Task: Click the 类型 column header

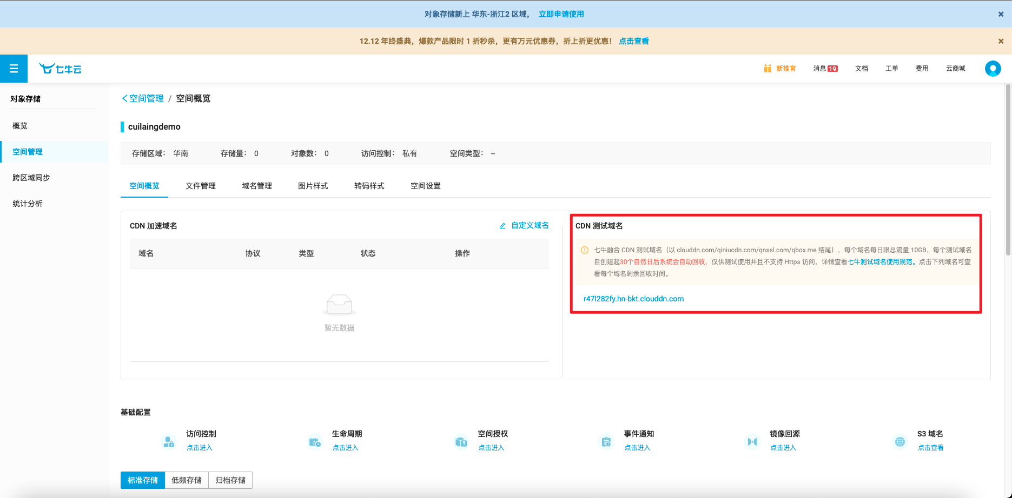Action: pyautogui.click(x=306, y=253)
